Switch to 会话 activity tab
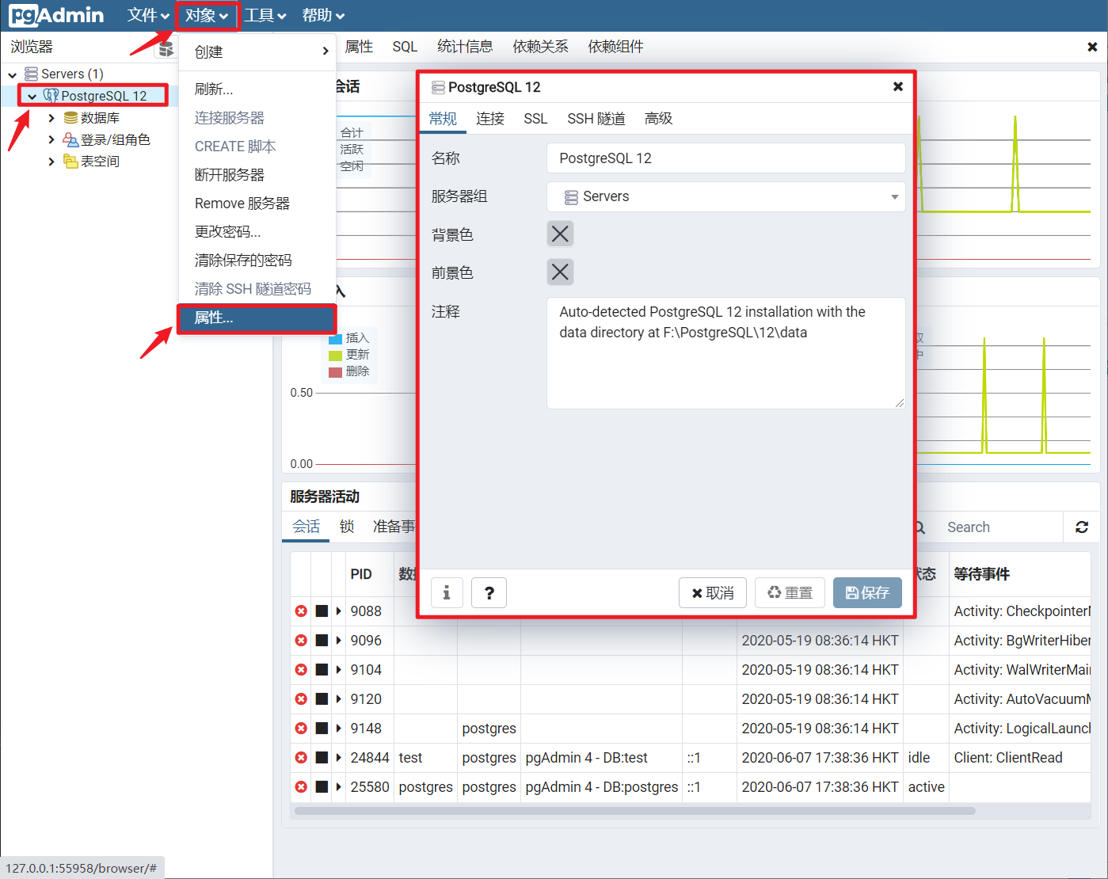Viewport: 1108px width, 879px height. [x=306, y=527]
